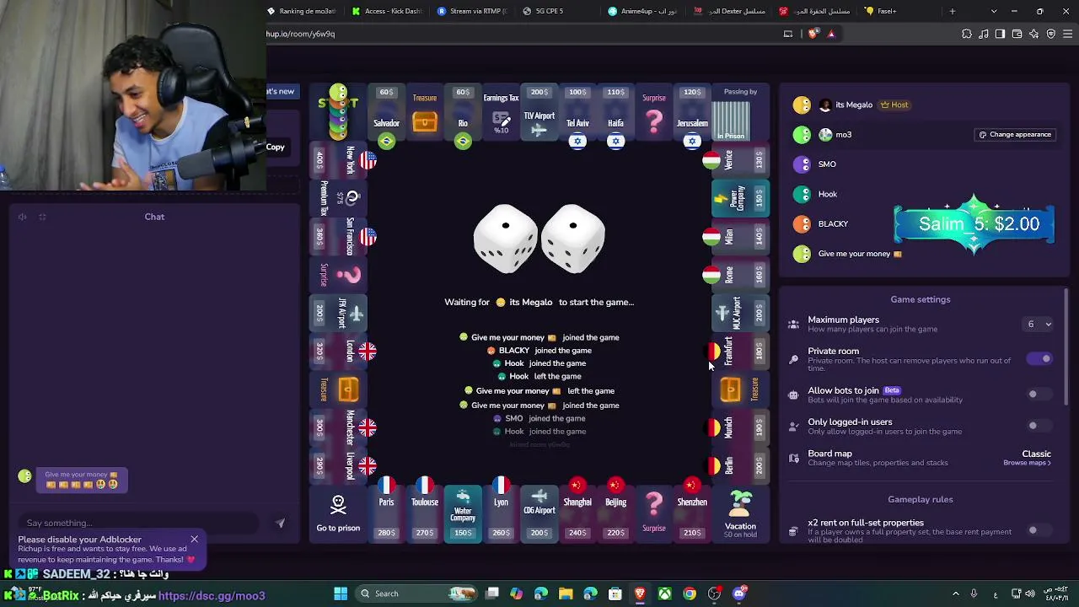
Task: Click the Brave Shields icon in address bar
Action: [813, 34]
